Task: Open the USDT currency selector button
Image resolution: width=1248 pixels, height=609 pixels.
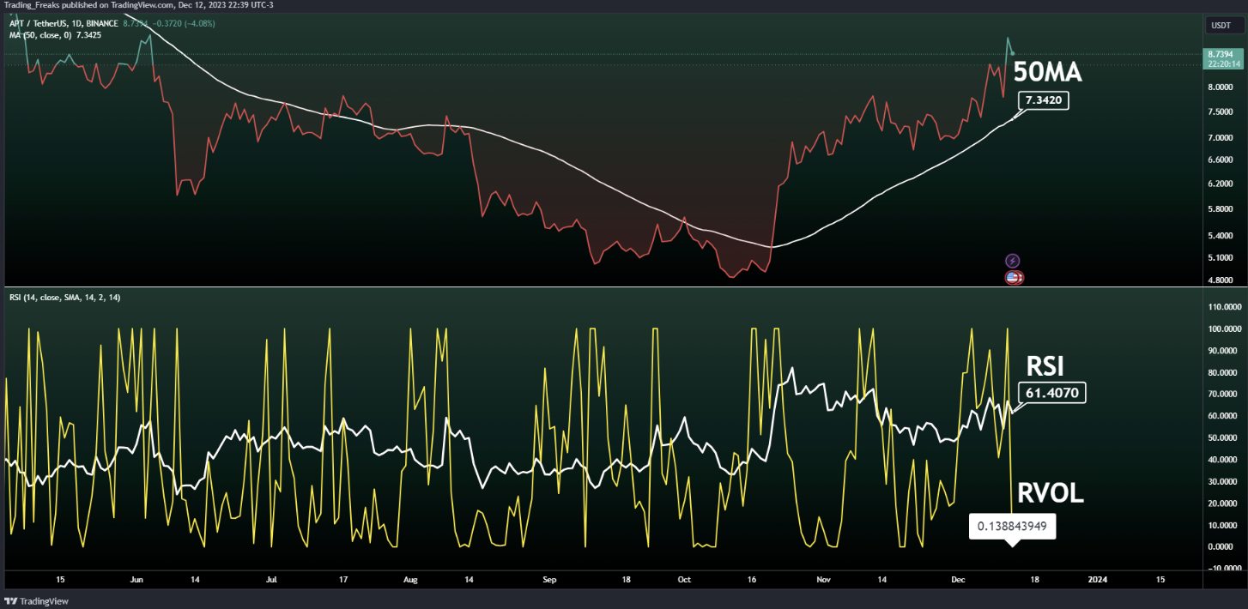Action: coord(1220,26)
